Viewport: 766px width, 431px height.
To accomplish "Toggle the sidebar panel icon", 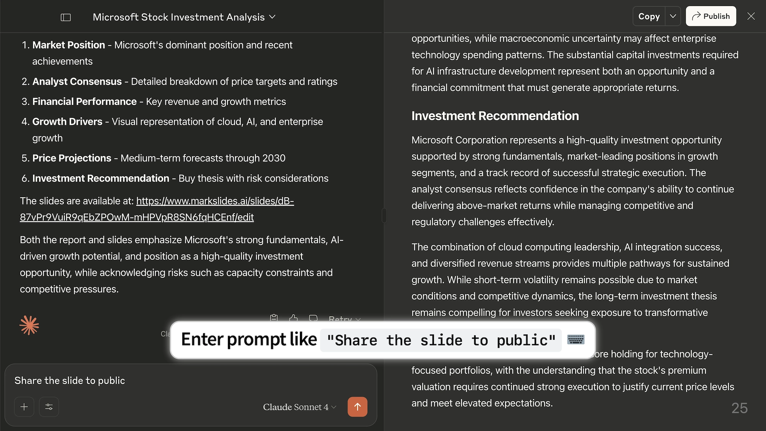I will tap(66, 17).
